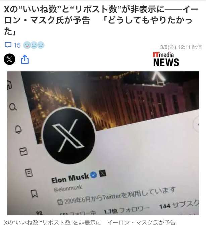Click the @elonmusk handle text
206x228 pixels.
(68, 188)
